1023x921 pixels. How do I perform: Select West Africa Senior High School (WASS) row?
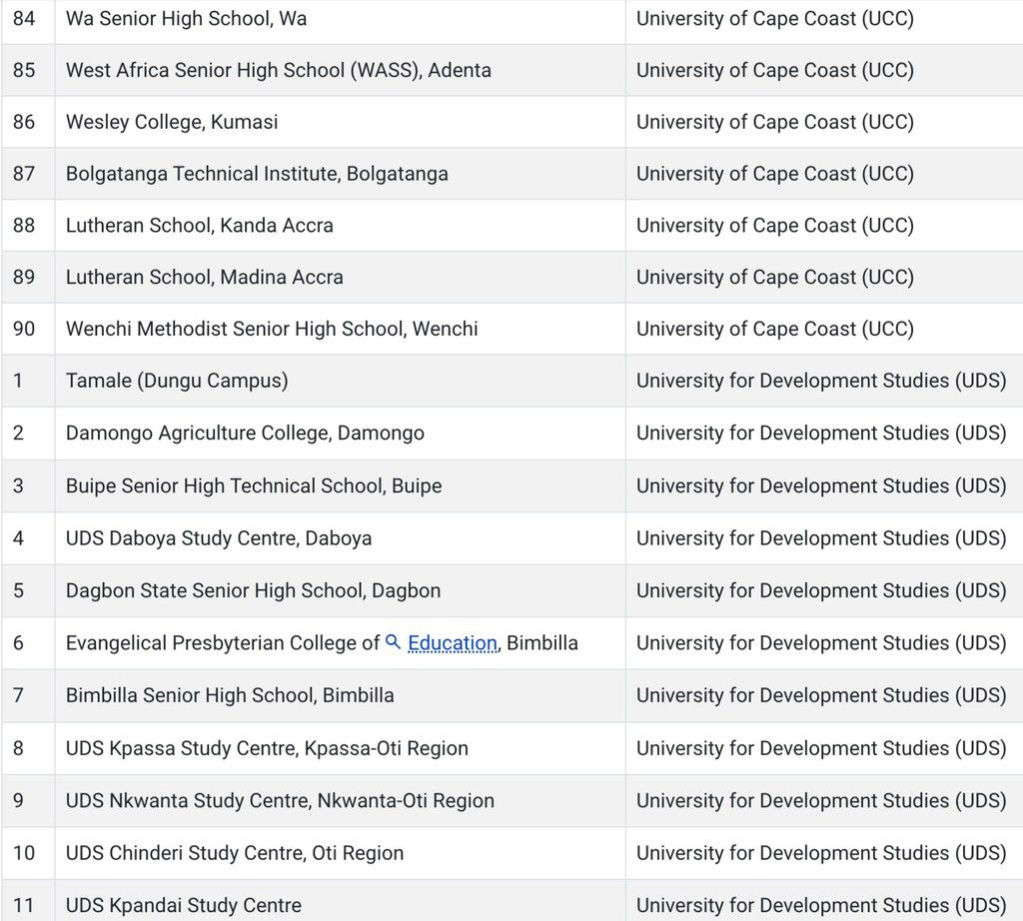coord(279,70)
